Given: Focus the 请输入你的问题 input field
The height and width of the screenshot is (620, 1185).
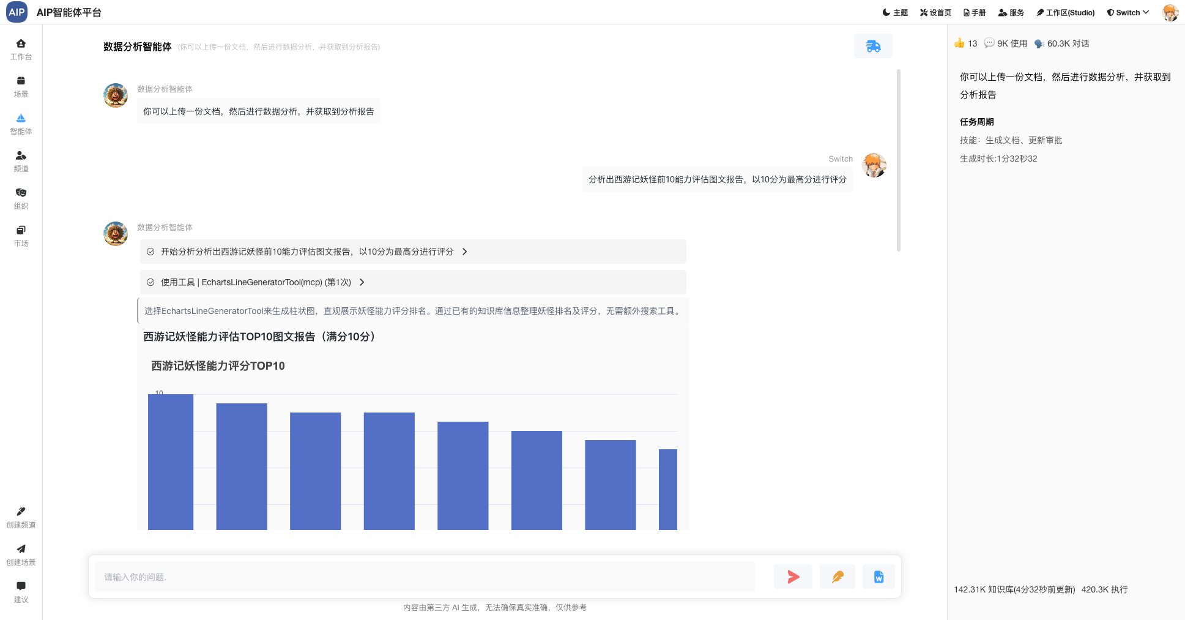Looking at the screenshot, I should point(425,577).
